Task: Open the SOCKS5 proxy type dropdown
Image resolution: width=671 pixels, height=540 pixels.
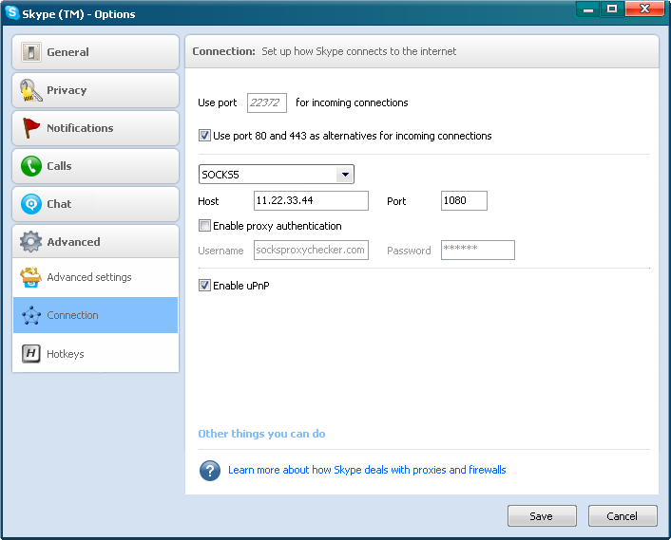Action: pyautogui.click(x=277, y=175)
